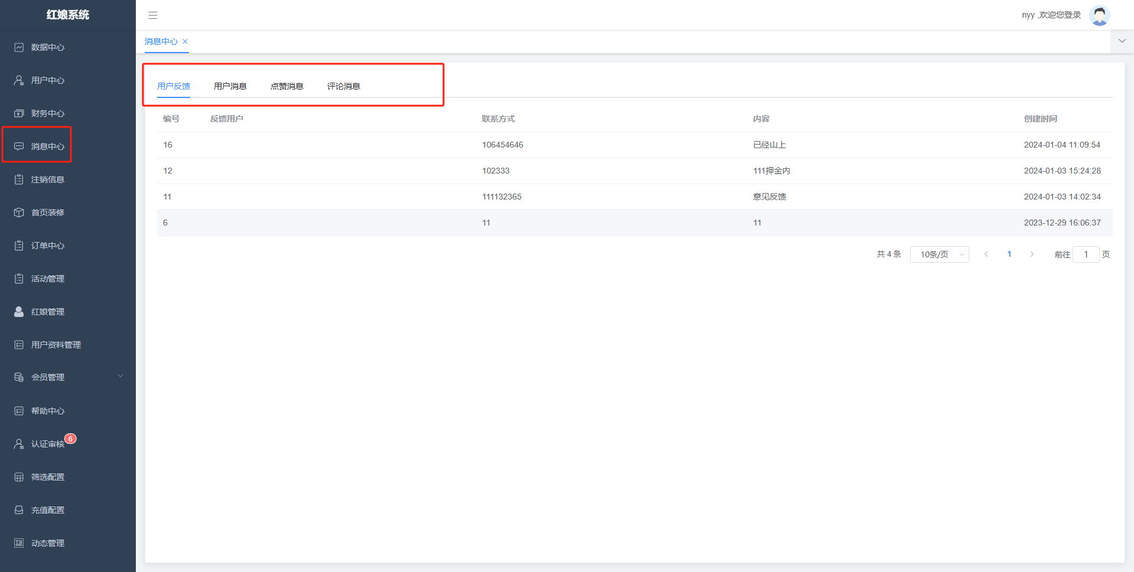The width and height of the screenshot is (1134, 572).
Task: Go to next page arrow in pagination
Action: (1032, 254)
